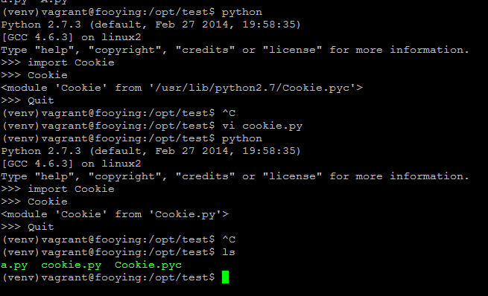488x296 pixels.
Task: Click the second '[GCC 4.6.3] on linux2' line
Action: pyautogui.click(x=72, y=164)
